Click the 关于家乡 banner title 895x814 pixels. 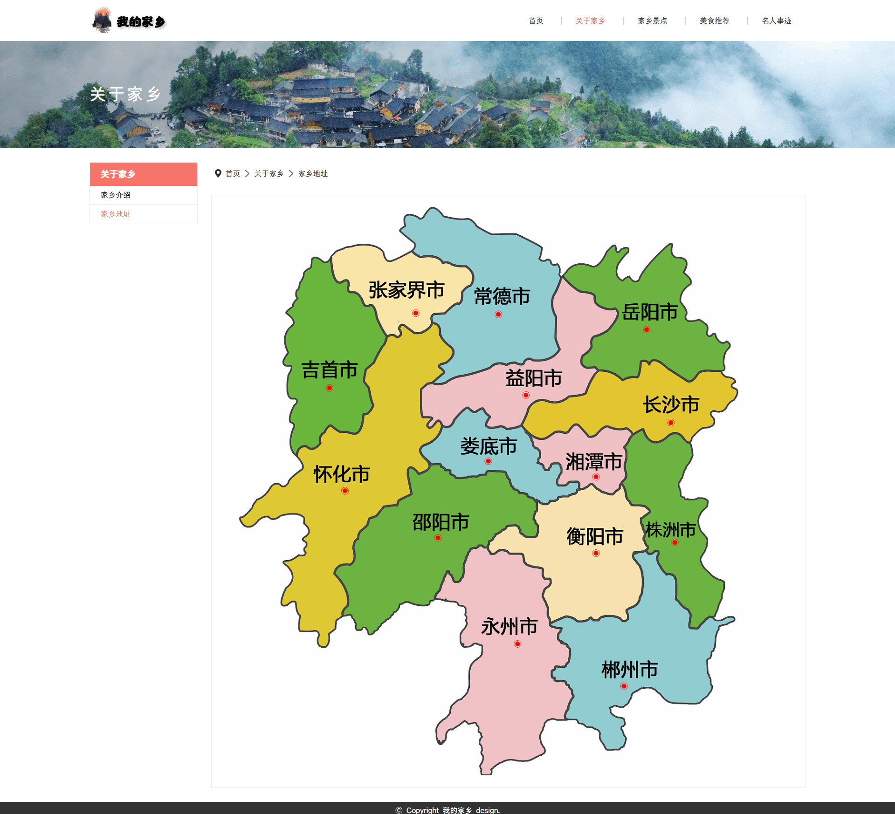pos(125,94)
